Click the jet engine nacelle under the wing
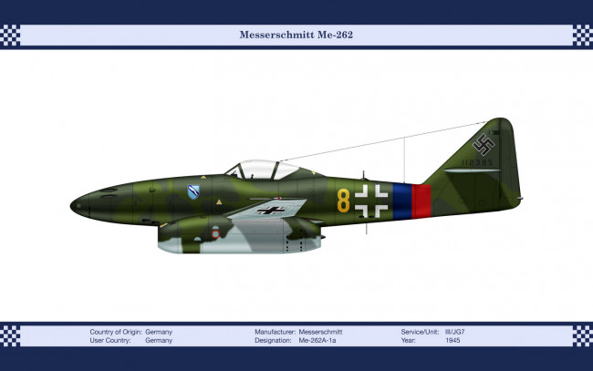The height and width of the screenshot is (371, 593). tap(237, 235)
